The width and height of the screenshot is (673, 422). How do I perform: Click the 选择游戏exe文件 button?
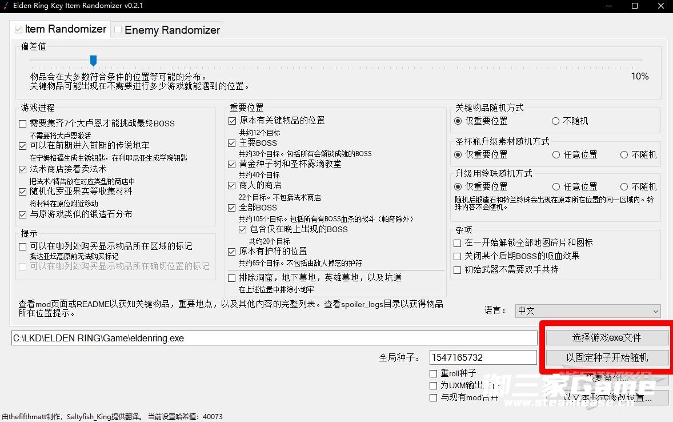click(607, 337)
